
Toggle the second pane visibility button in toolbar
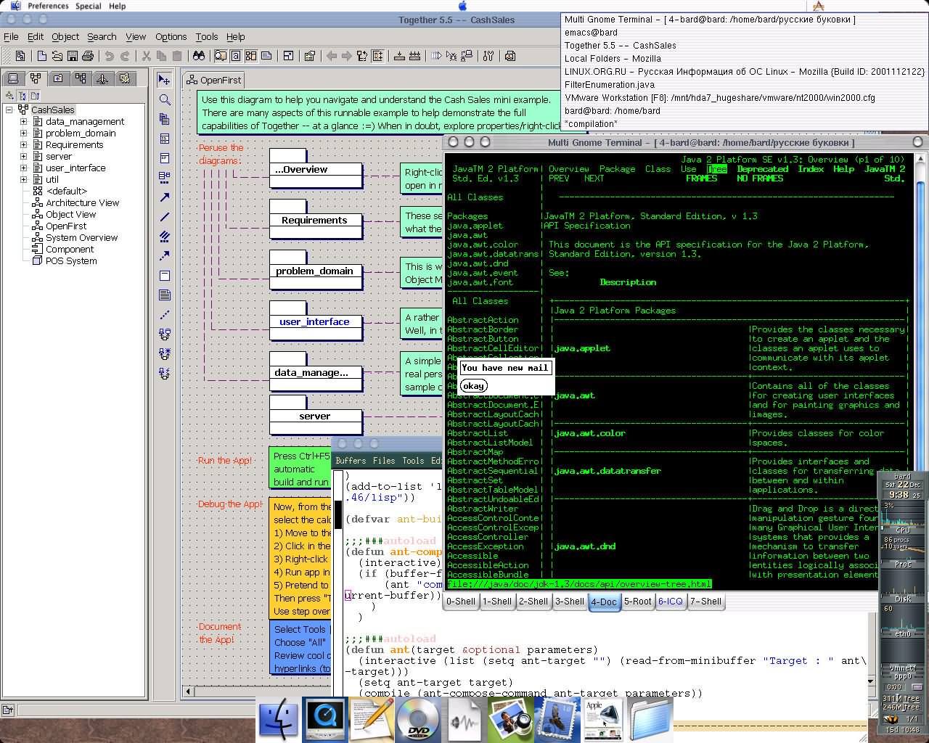(x=236, y=56)
